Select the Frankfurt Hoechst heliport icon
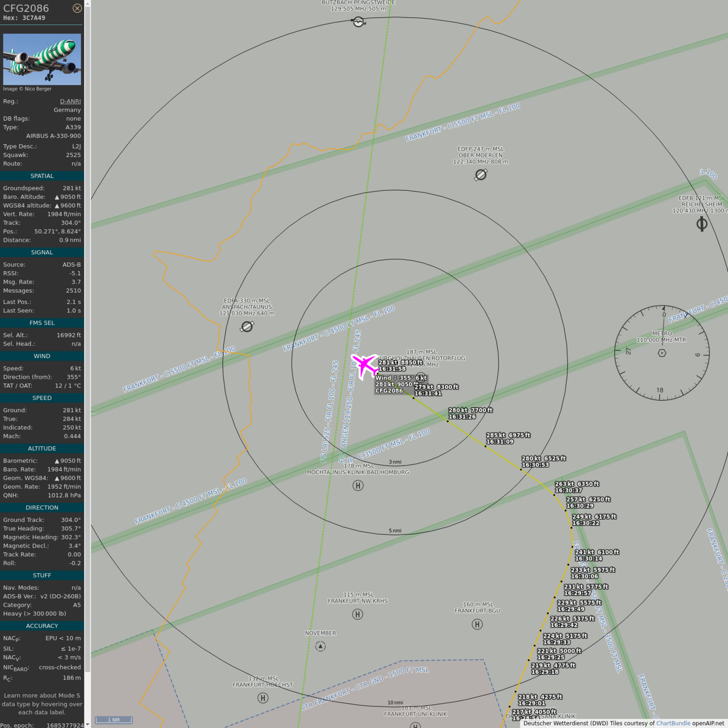The image size is (728, 728). 263,698
